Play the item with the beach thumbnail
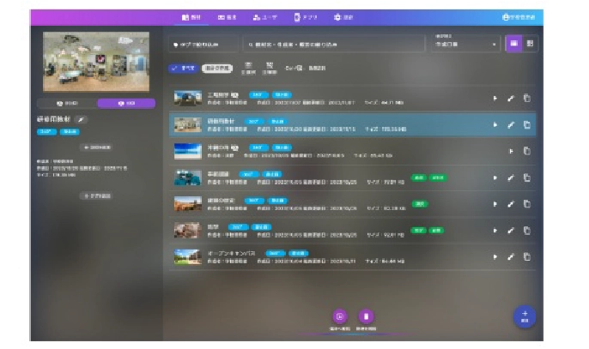The width and height of the screenshot is (589, 349). 511,151
